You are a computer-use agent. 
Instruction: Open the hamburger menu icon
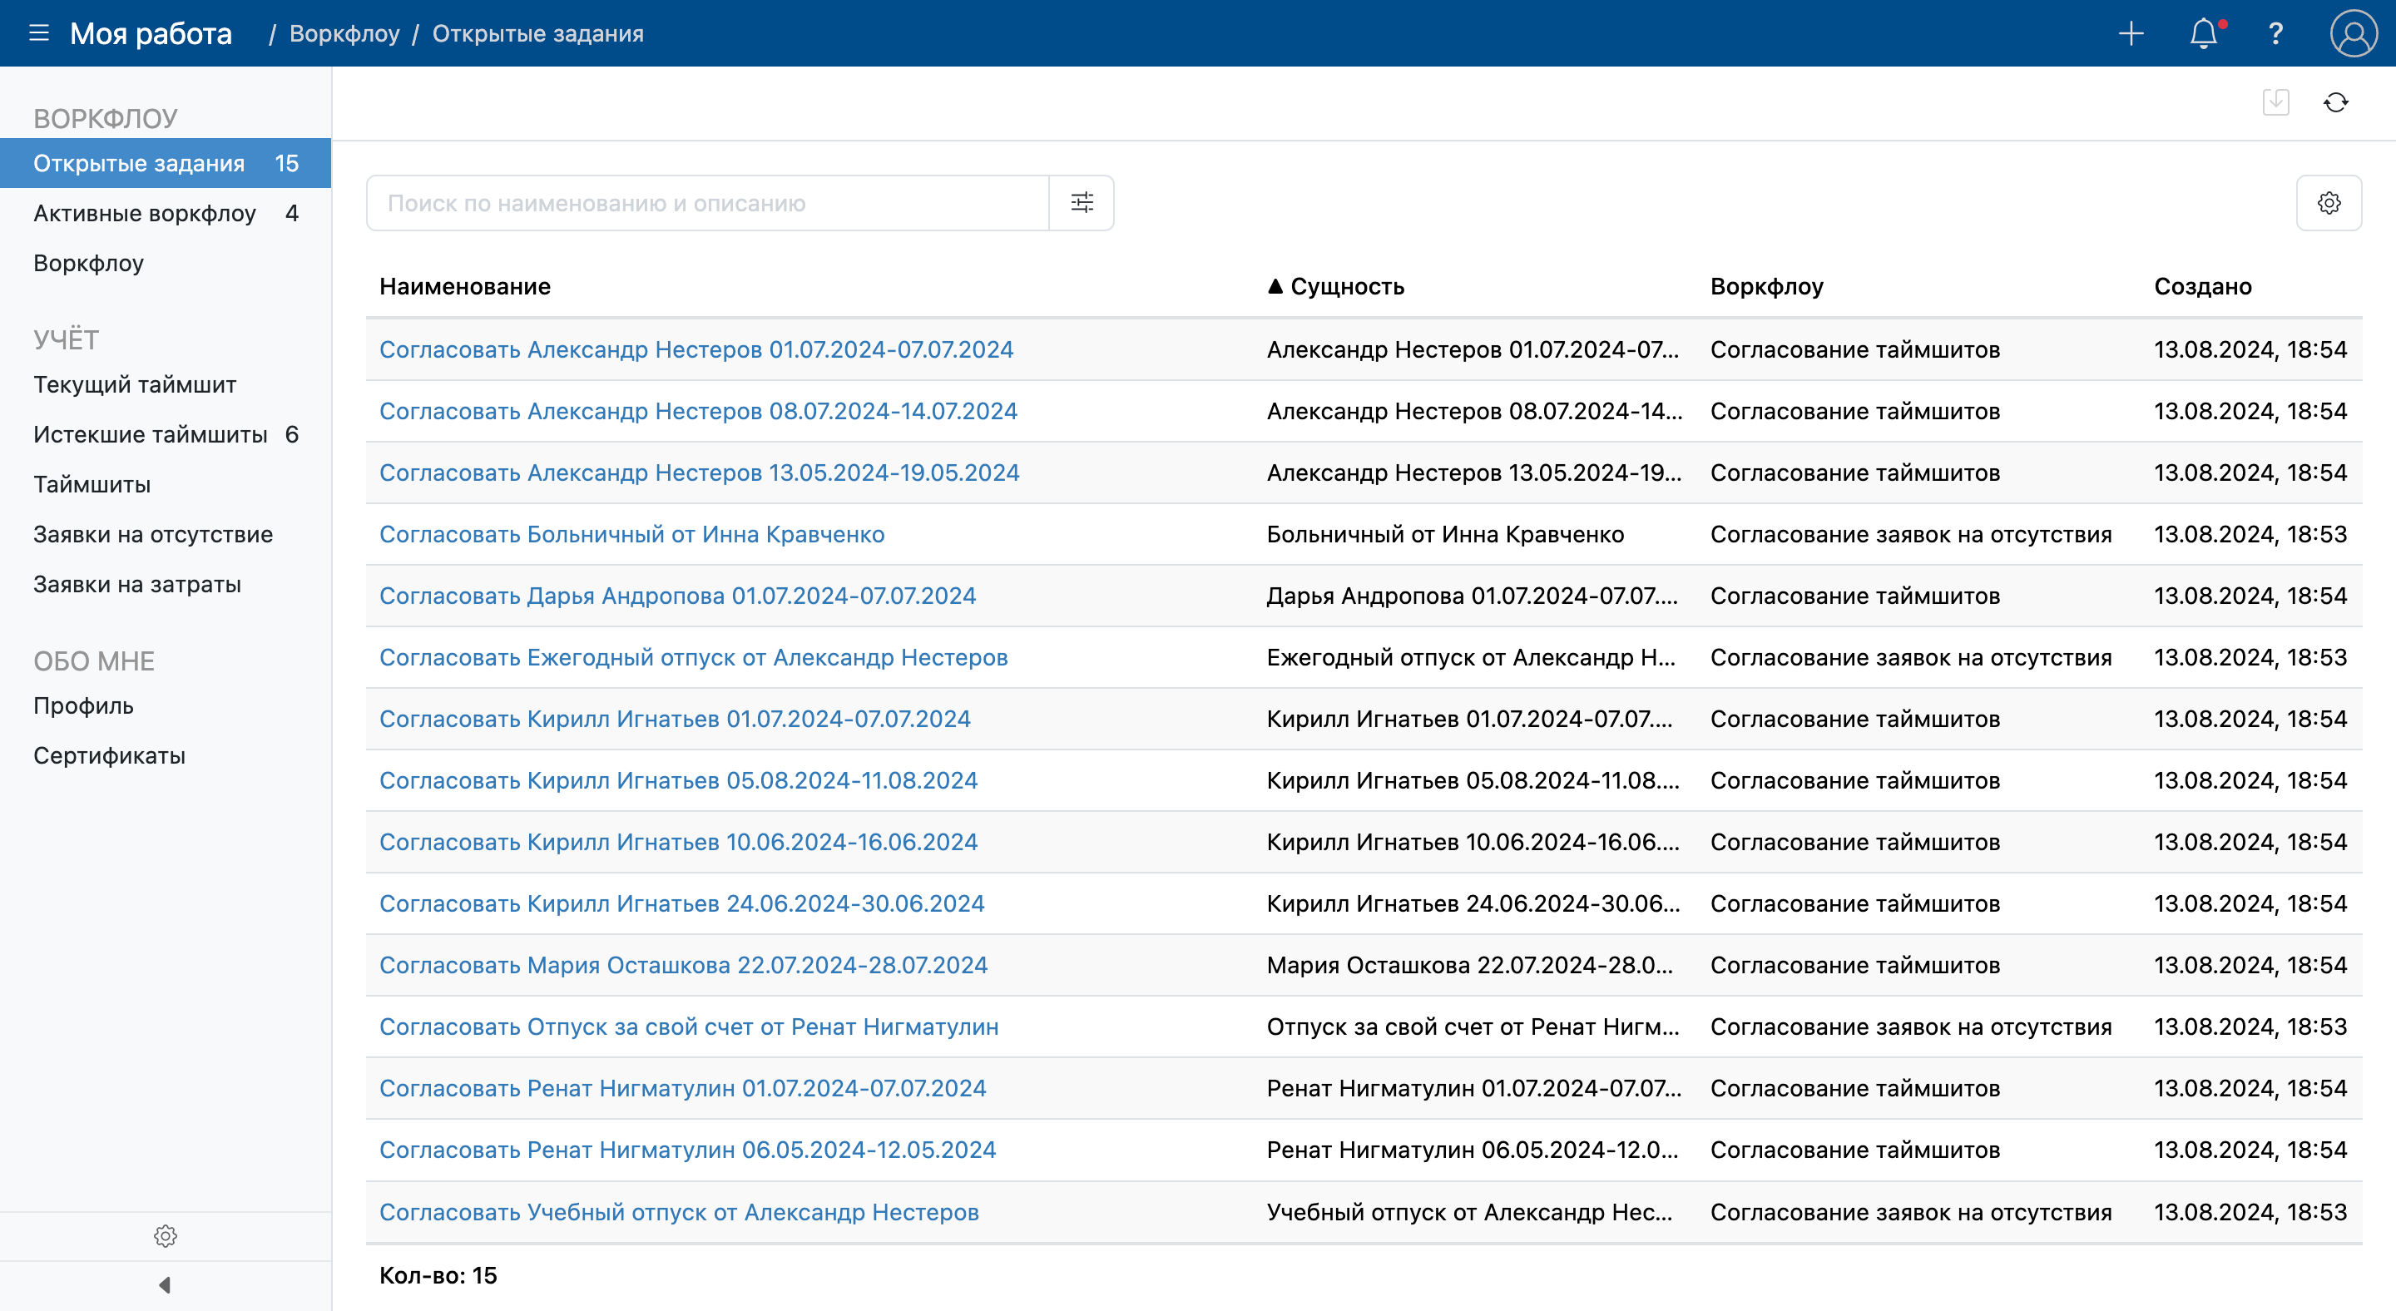(38, 33)
